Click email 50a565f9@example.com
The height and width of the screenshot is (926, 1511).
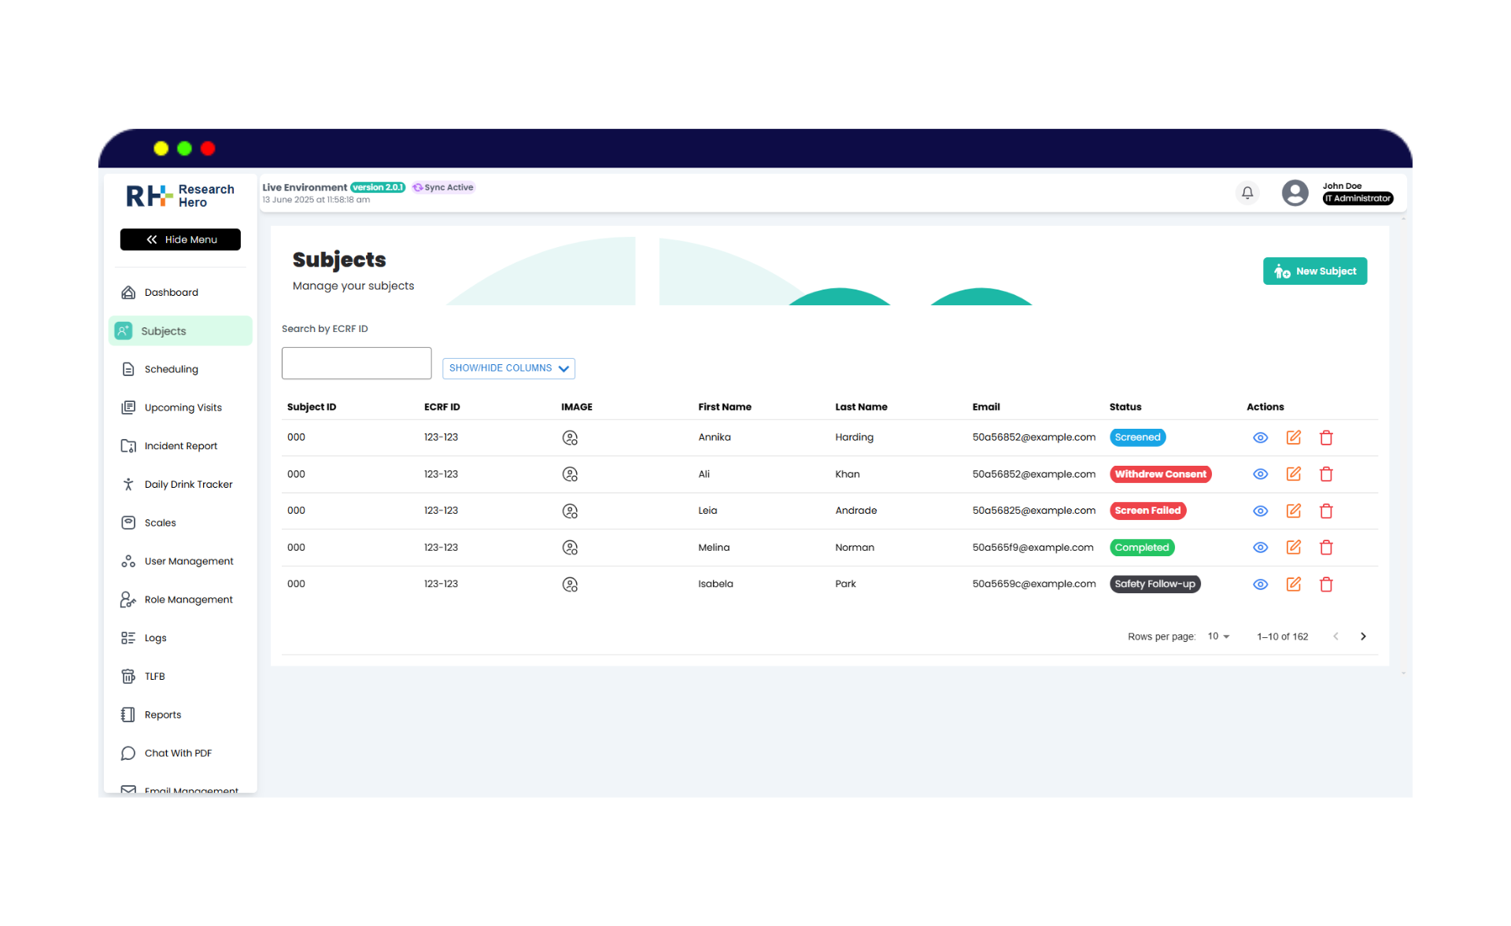click(x=1033, y=548)
